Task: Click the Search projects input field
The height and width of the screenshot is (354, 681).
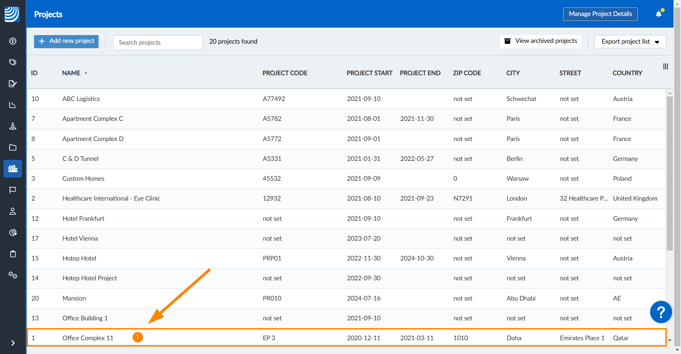Action: (x=157, y=43)
